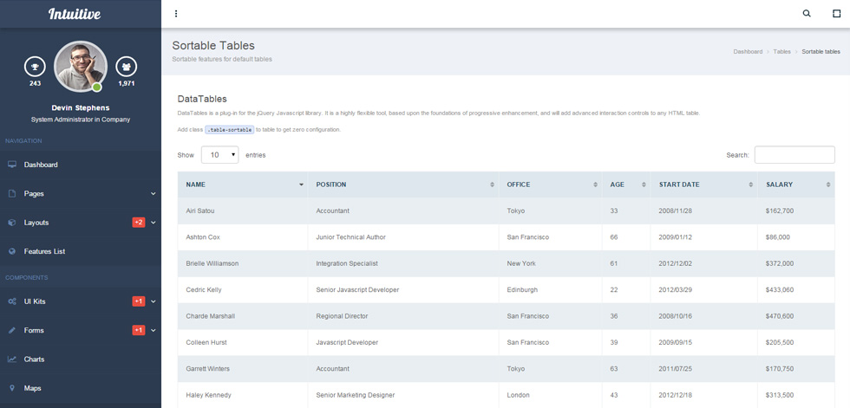Image resolution: width=850 pixels, height=408 pixels.
Task: Go to Tables breadcrumb link
Action: (781, 52)
